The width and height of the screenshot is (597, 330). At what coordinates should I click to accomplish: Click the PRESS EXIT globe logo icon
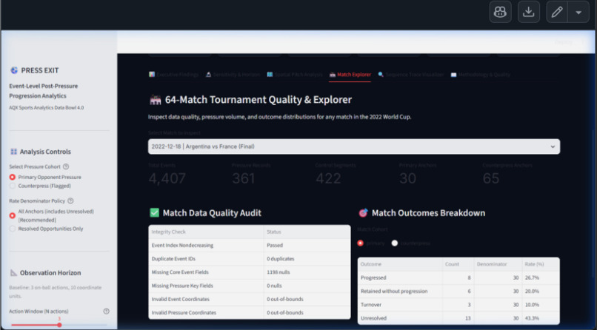click(x=14, y=70)
